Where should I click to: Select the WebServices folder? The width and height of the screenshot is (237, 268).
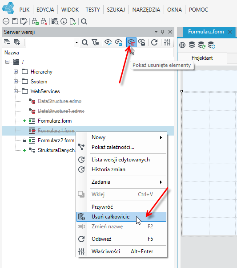[45, 91]
